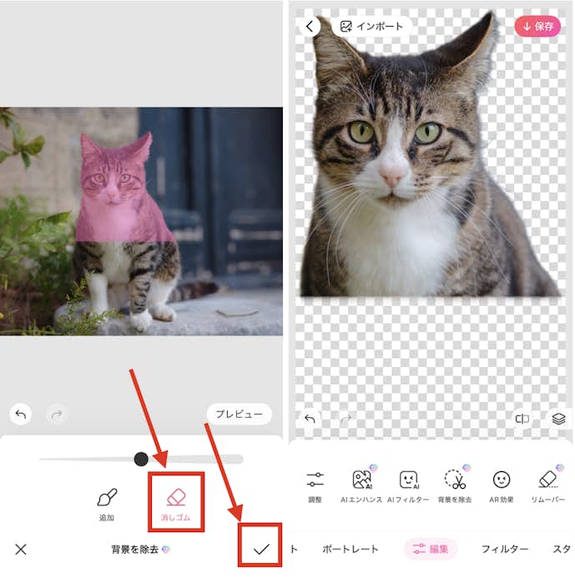575x578 pixels.
Task: Toggle the before/after compare icon
Action: coord(522,419)
